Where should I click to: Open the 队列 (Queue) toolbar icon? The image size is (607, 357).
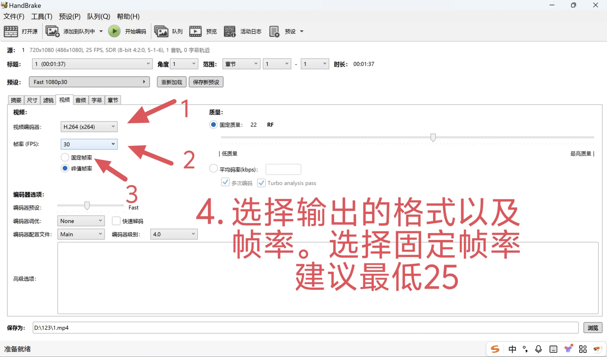coord(161,31)
